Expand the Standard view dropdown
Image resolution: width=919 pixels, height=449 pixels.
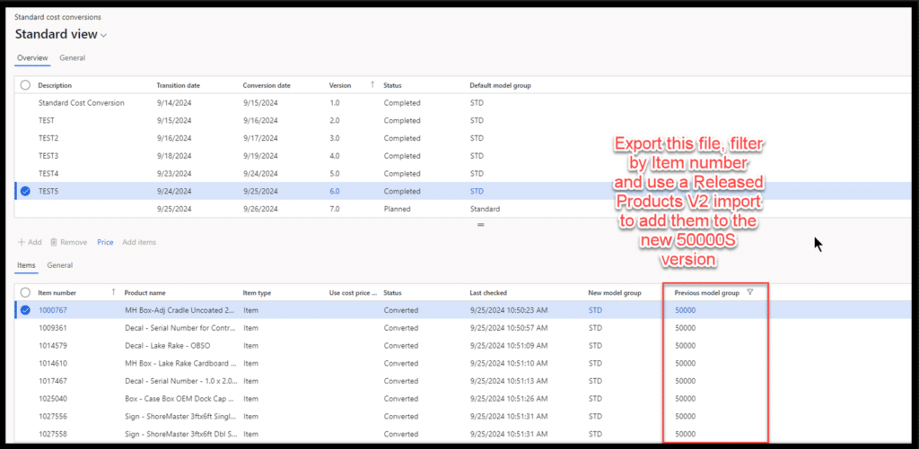[x=103, y=35]
